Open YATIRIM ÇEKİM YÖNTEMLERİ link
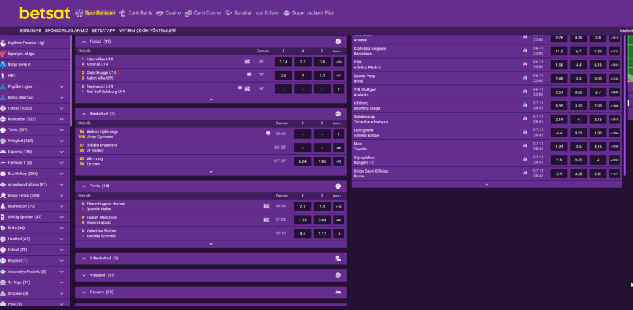 click(147, 31)
